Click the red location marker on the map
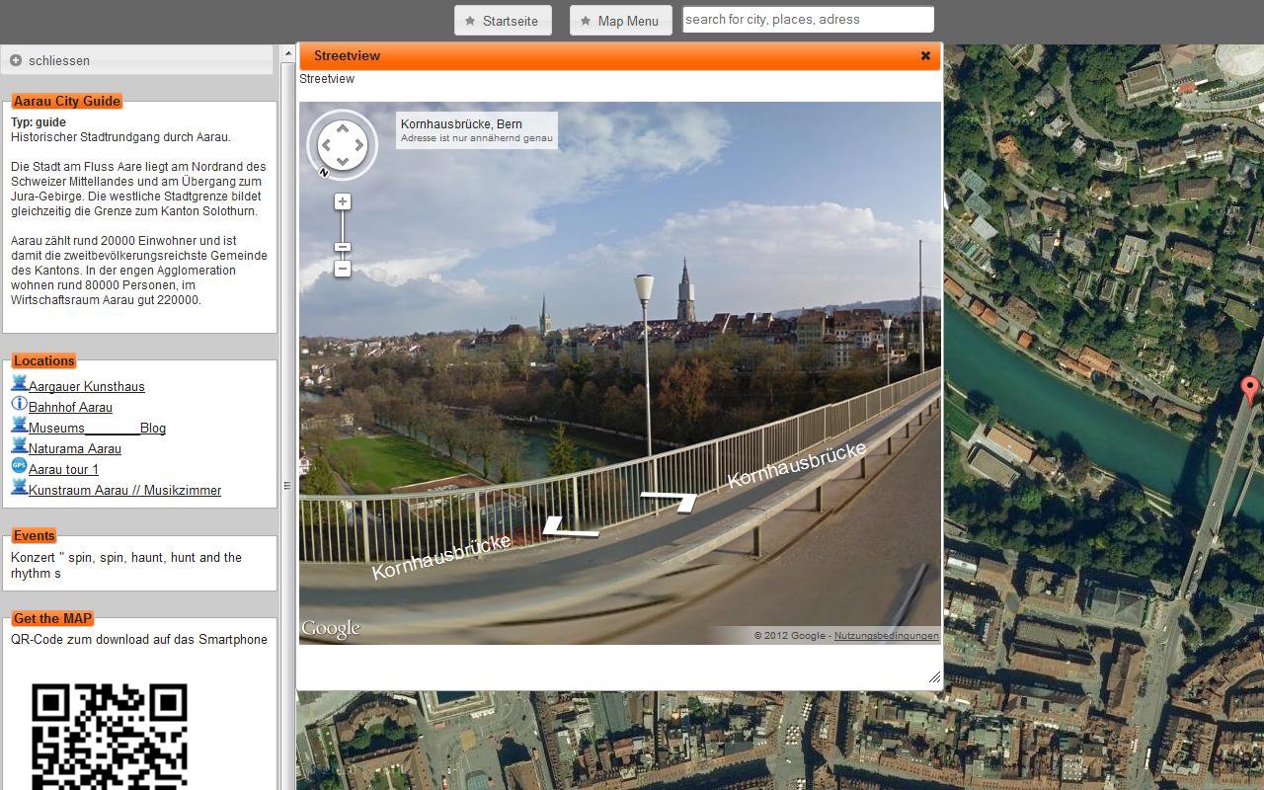Screen dimensions: 1264x790 [x=1250, y=389]
